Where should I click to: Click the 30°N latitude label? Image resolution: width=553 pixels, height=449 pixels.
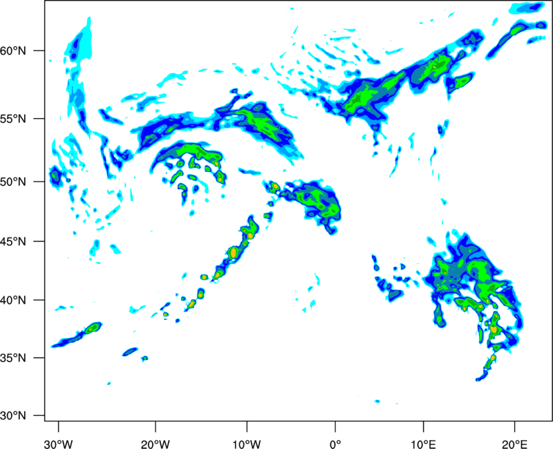[x=13, y=416]
